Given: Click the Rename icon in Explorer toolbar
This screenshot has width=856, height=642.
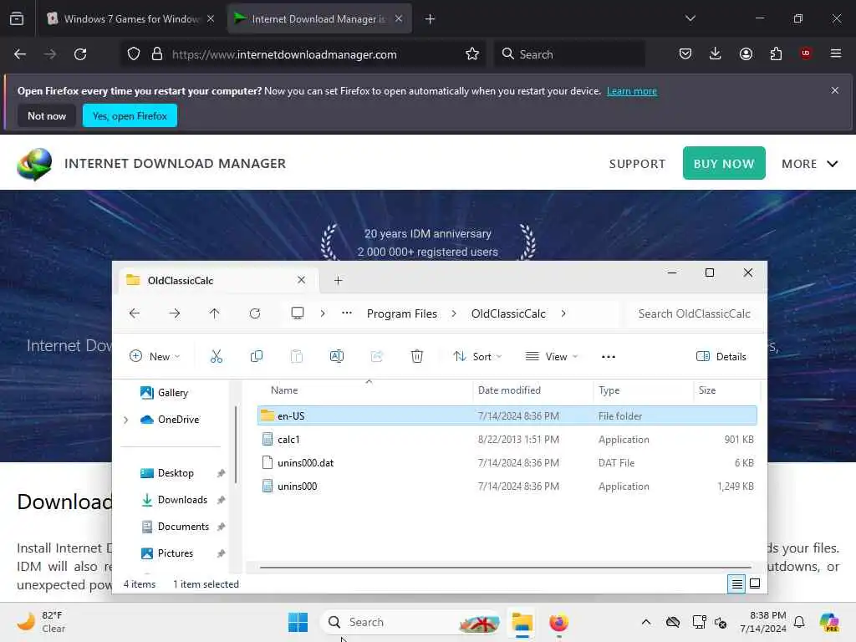Looking at the screenshot, I should (x=337, y=356).
